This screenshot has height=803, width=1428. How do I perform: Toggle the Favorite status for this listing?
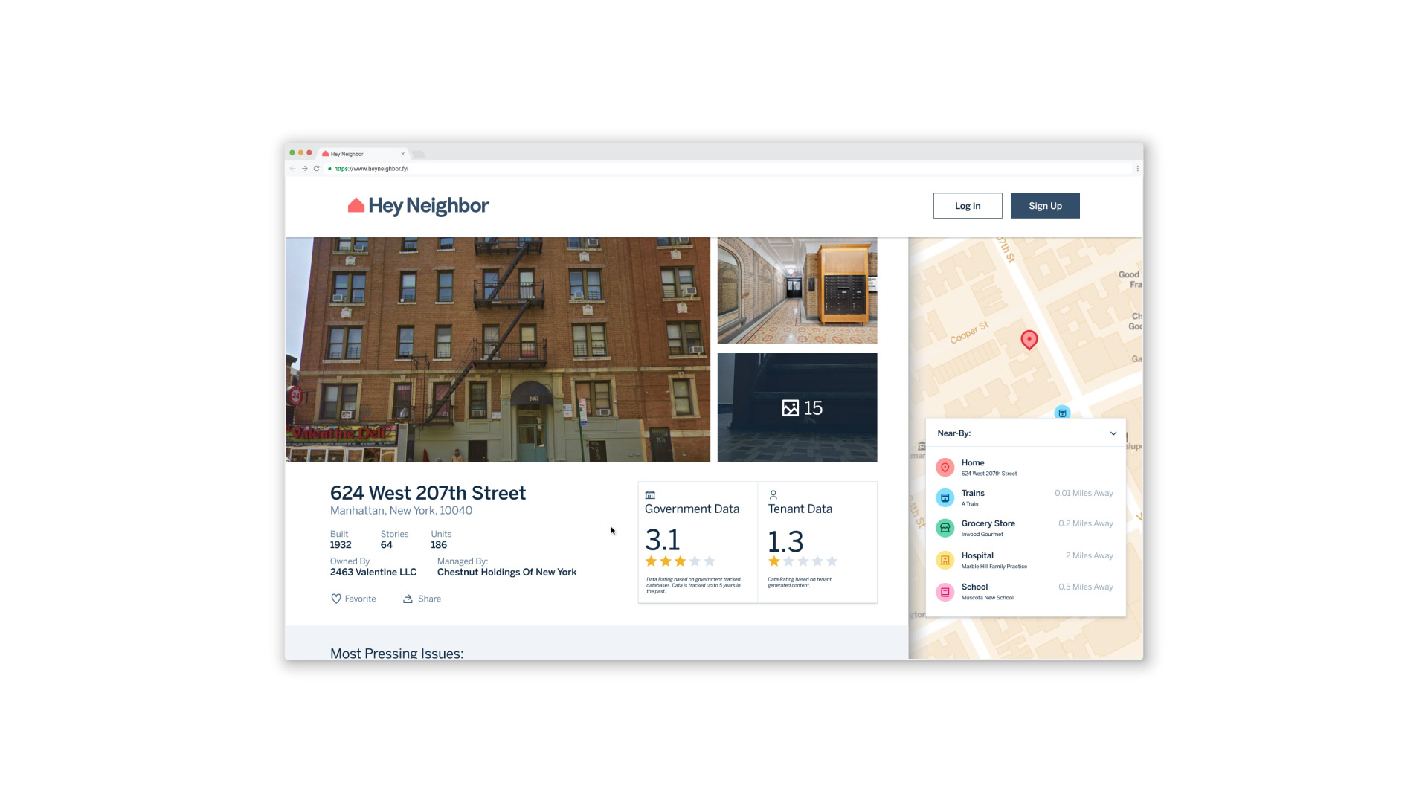tap(354, 598)
